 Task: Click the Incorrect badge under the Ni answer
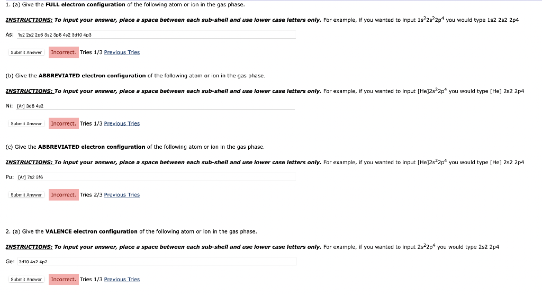[x=64, y=123]
